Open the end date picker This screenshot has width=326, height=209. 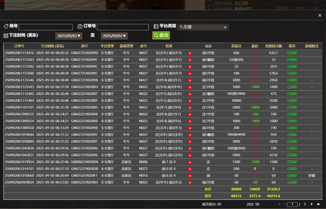pos(114,36)
